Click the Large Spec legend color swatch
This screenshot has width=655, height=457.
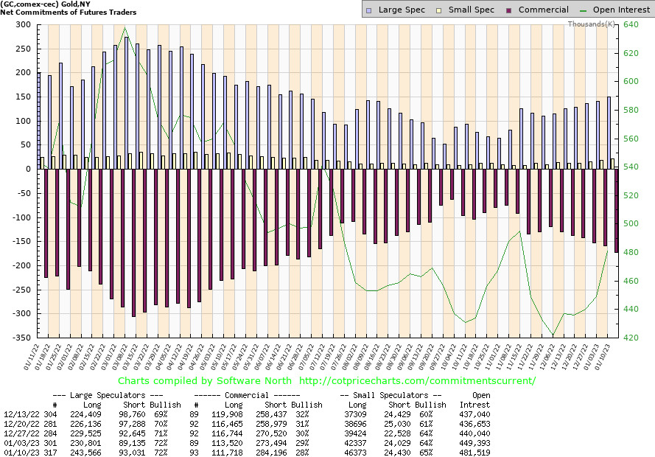(x=369, y=10)
